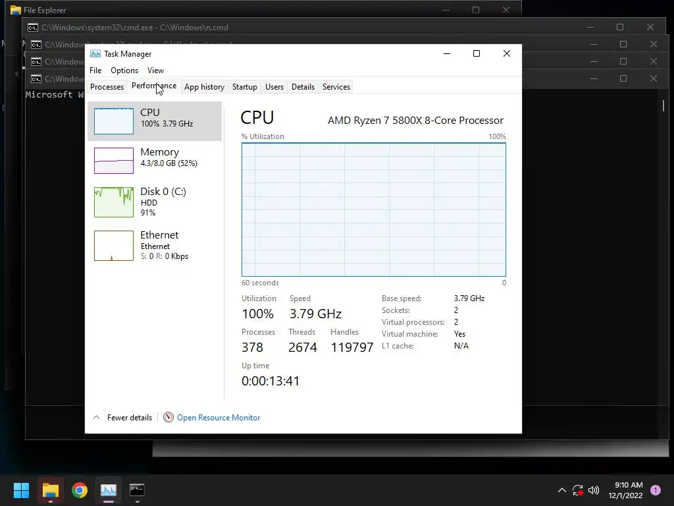Switch to the Services tab
The height and width of the screenshot is (506, 674).
(336, 86)
